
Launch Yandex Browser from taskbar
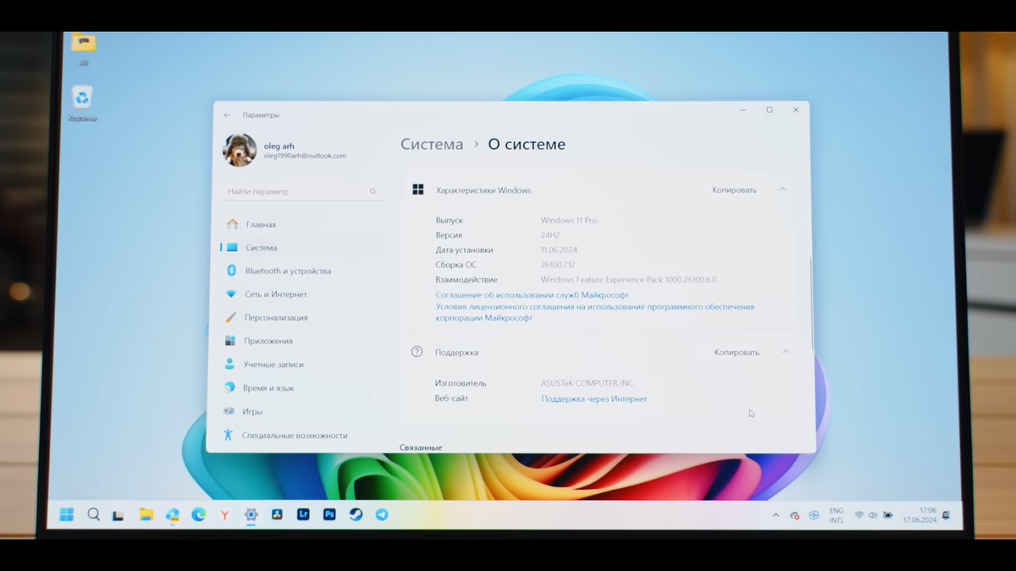point(224,514)
